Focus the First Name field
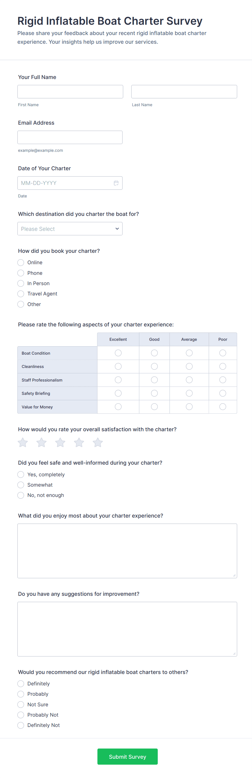252x778 pixels. pyautogui.click(x=70, y=92)
